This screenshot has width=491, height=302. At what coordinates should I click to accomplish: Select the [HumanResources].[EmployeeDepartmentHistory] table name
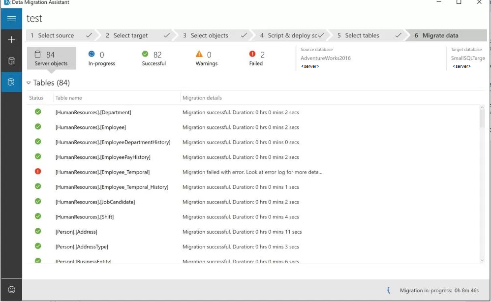click(113, 142)
